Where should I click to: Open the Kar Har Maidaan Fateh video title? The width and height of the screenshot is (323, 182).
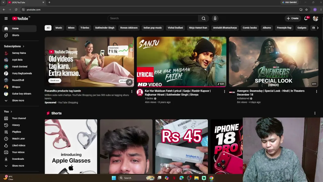[178, 93]
